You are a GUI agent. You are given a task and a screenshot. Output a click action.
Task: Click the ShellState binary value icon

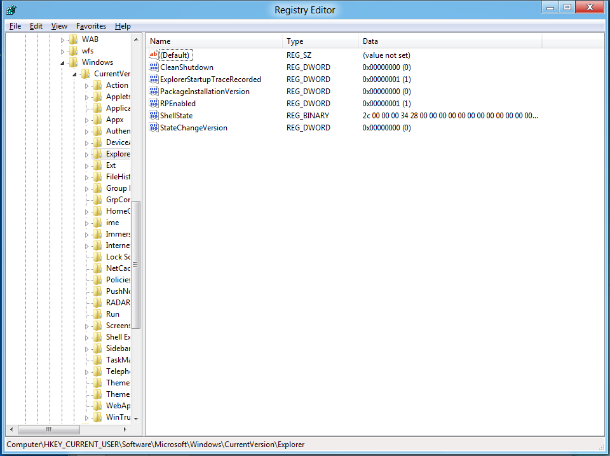(x=153, y=116)
